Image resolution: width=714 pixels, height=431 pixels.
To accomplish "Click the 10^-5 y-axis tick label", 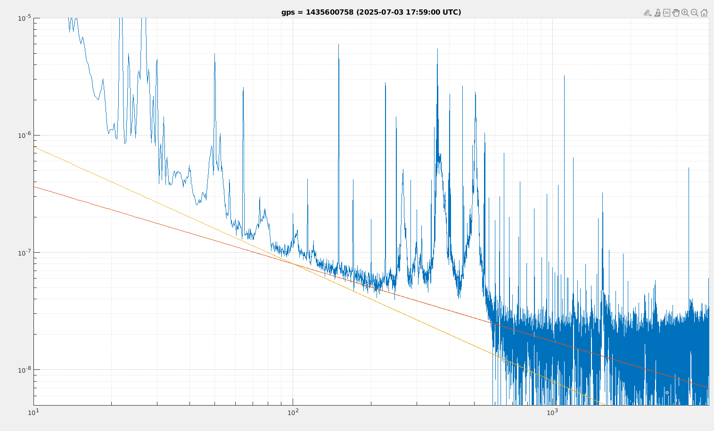I will (x=25, y=18).
